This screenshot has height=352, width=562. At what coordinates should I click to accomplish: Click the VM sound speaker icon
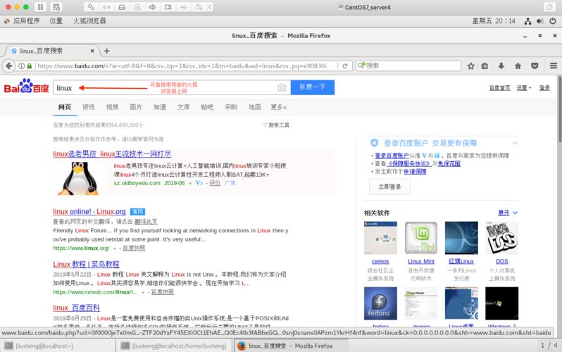coord(153,7)
